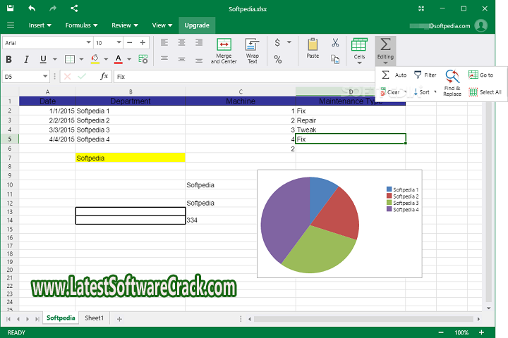Open the Name Box dropdown showing D5
The image size is (508, 338).
coord(45,76)
